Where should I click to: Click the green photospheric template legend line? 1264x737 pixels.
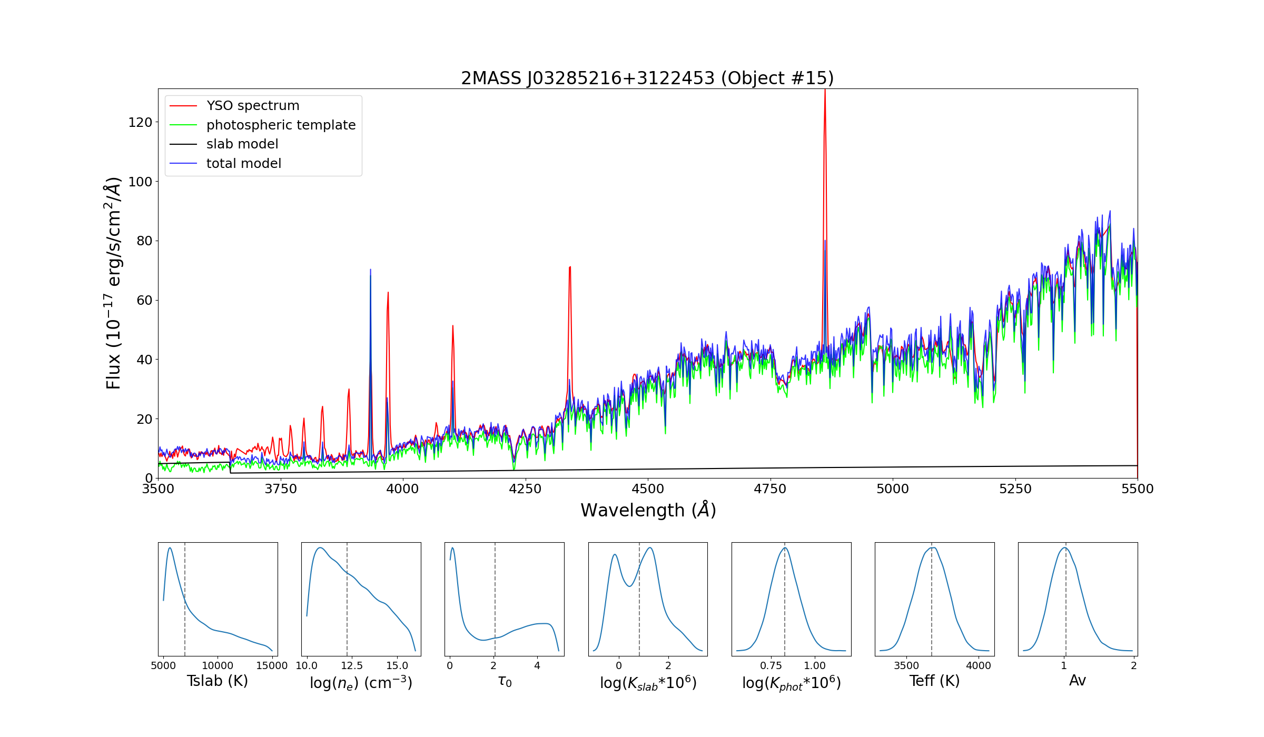coord(183,125)
